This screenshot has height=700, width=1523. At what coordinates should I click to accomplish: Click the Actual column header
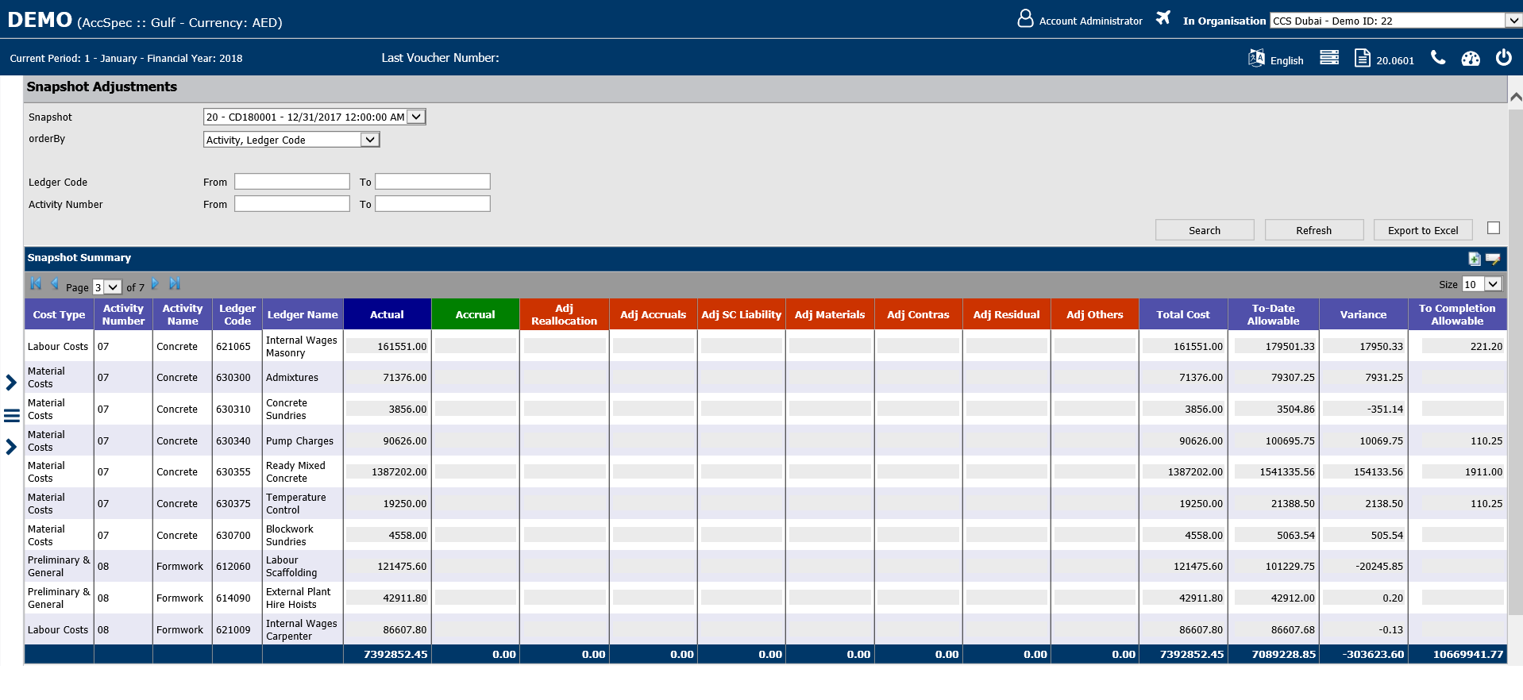[x=387, y=314]
